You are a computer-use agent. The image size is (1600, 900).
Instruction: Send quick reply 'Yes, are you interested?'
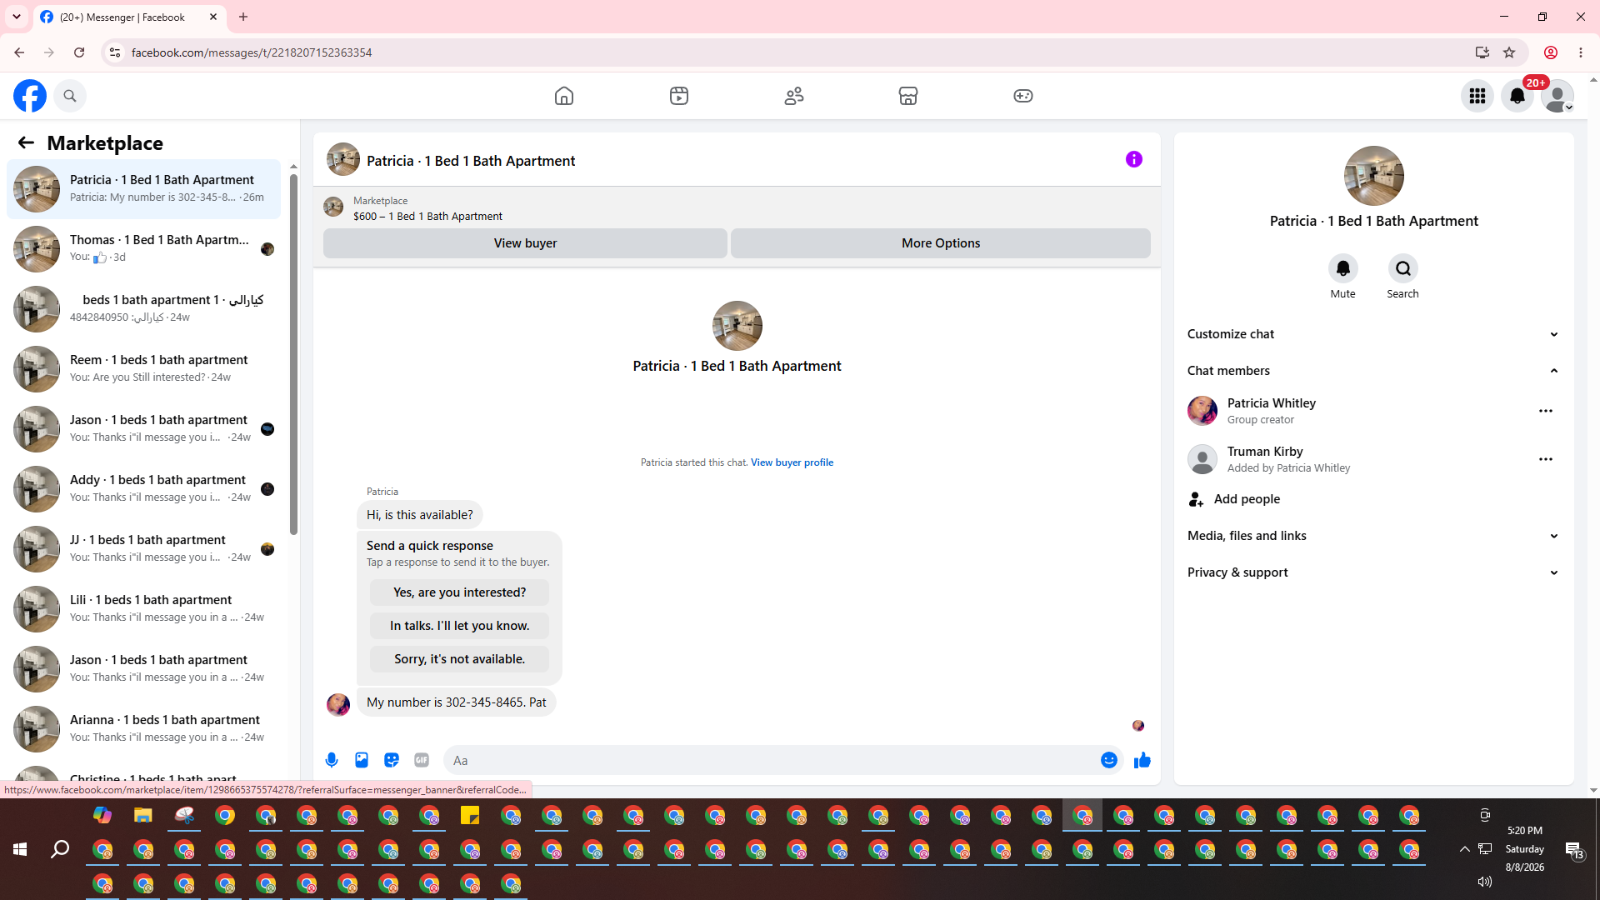(459, 592)
